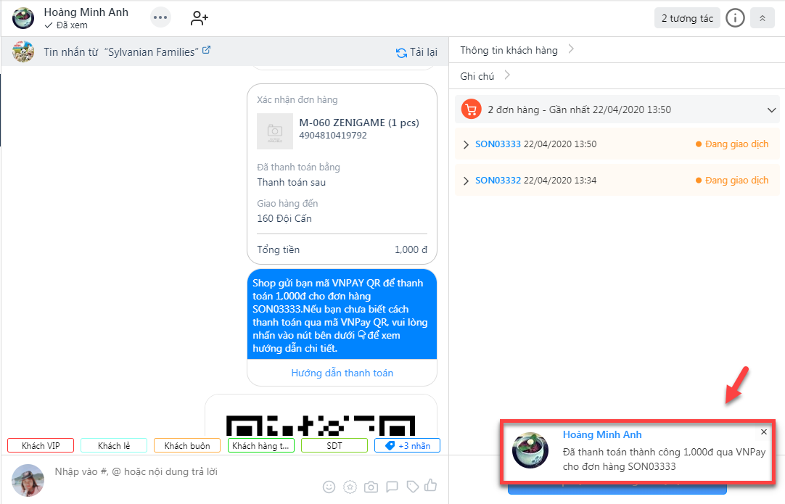Open the three-dot more options menu
The image size is (785, 504).
pos(160,18)
